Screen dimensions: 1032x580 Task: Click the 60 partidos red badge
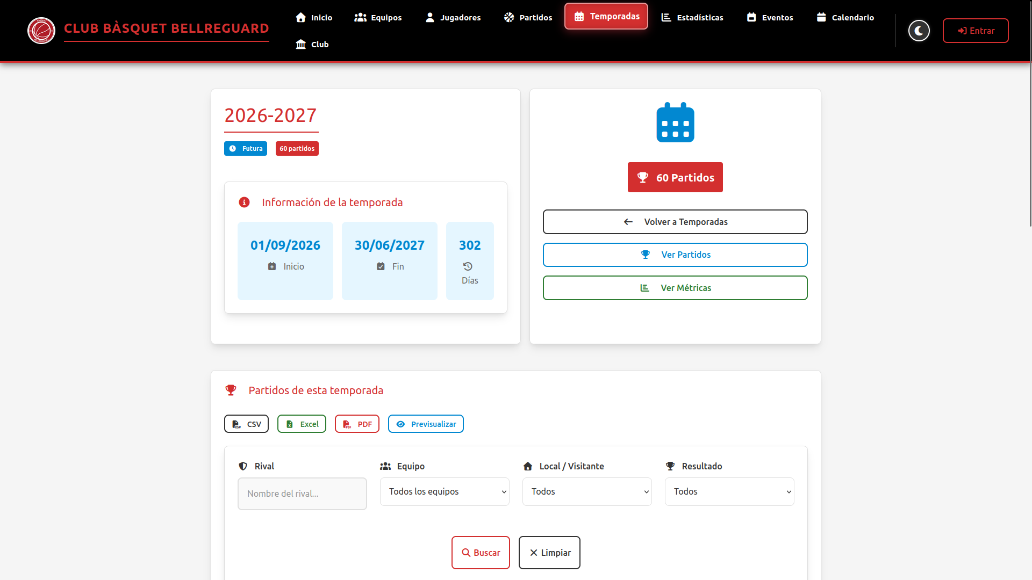point(297,148)
